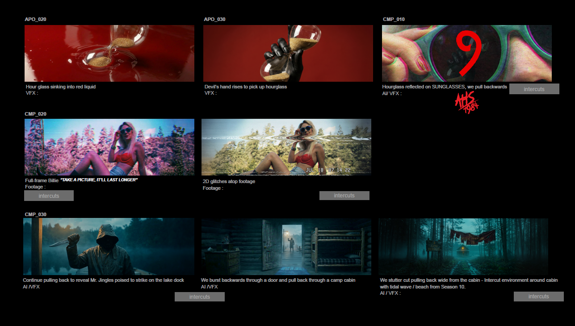Click the caption "2D glitches atop footage"
This screenshot has width=575, height=326.
point(229,181)
